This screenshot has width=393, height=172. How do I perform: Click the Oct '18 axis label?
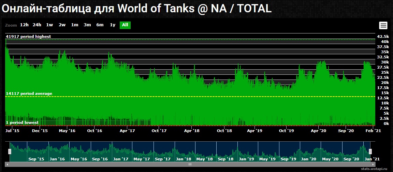tap(224, 131)
